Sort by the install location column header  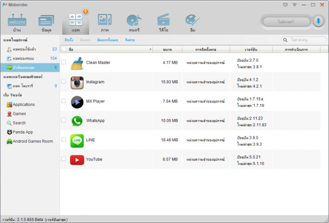(x=206, y=49)
